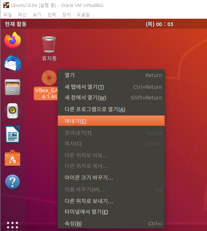Image resolution: width=207 pixels, height=231 pixels.
Task: Launch Rhythmbox speaker icon in dock
Action: (x=12, y=111)
